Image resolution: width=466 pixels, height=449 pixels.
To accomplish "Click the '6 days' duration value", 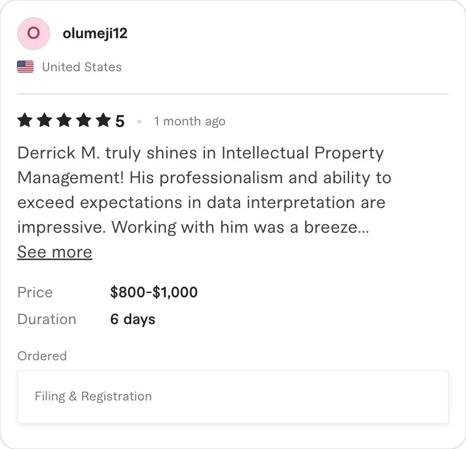I will tap(133, 319).
